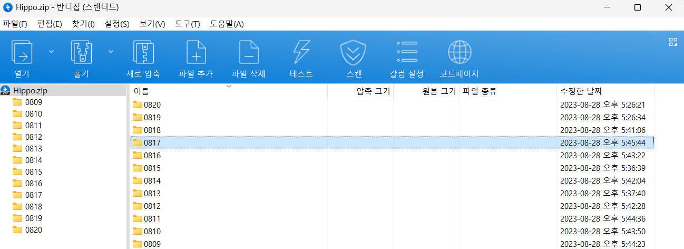The height and width of the screenshot is (249, 684).
Task: Sort by the 이름 column header
Action: (x=229, y=91)
